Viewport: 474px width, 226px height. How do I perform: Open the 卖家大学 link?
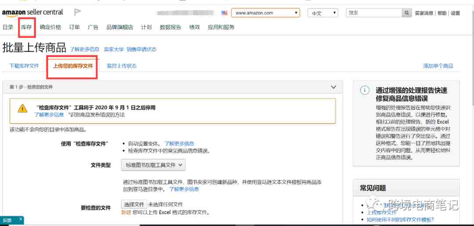114,49
